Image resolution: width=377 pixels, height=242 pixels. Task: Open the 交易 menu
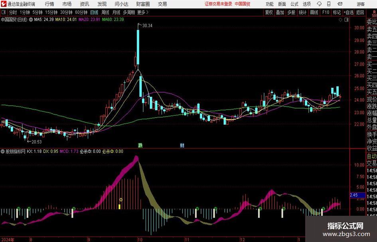click(x=162, y=4)
